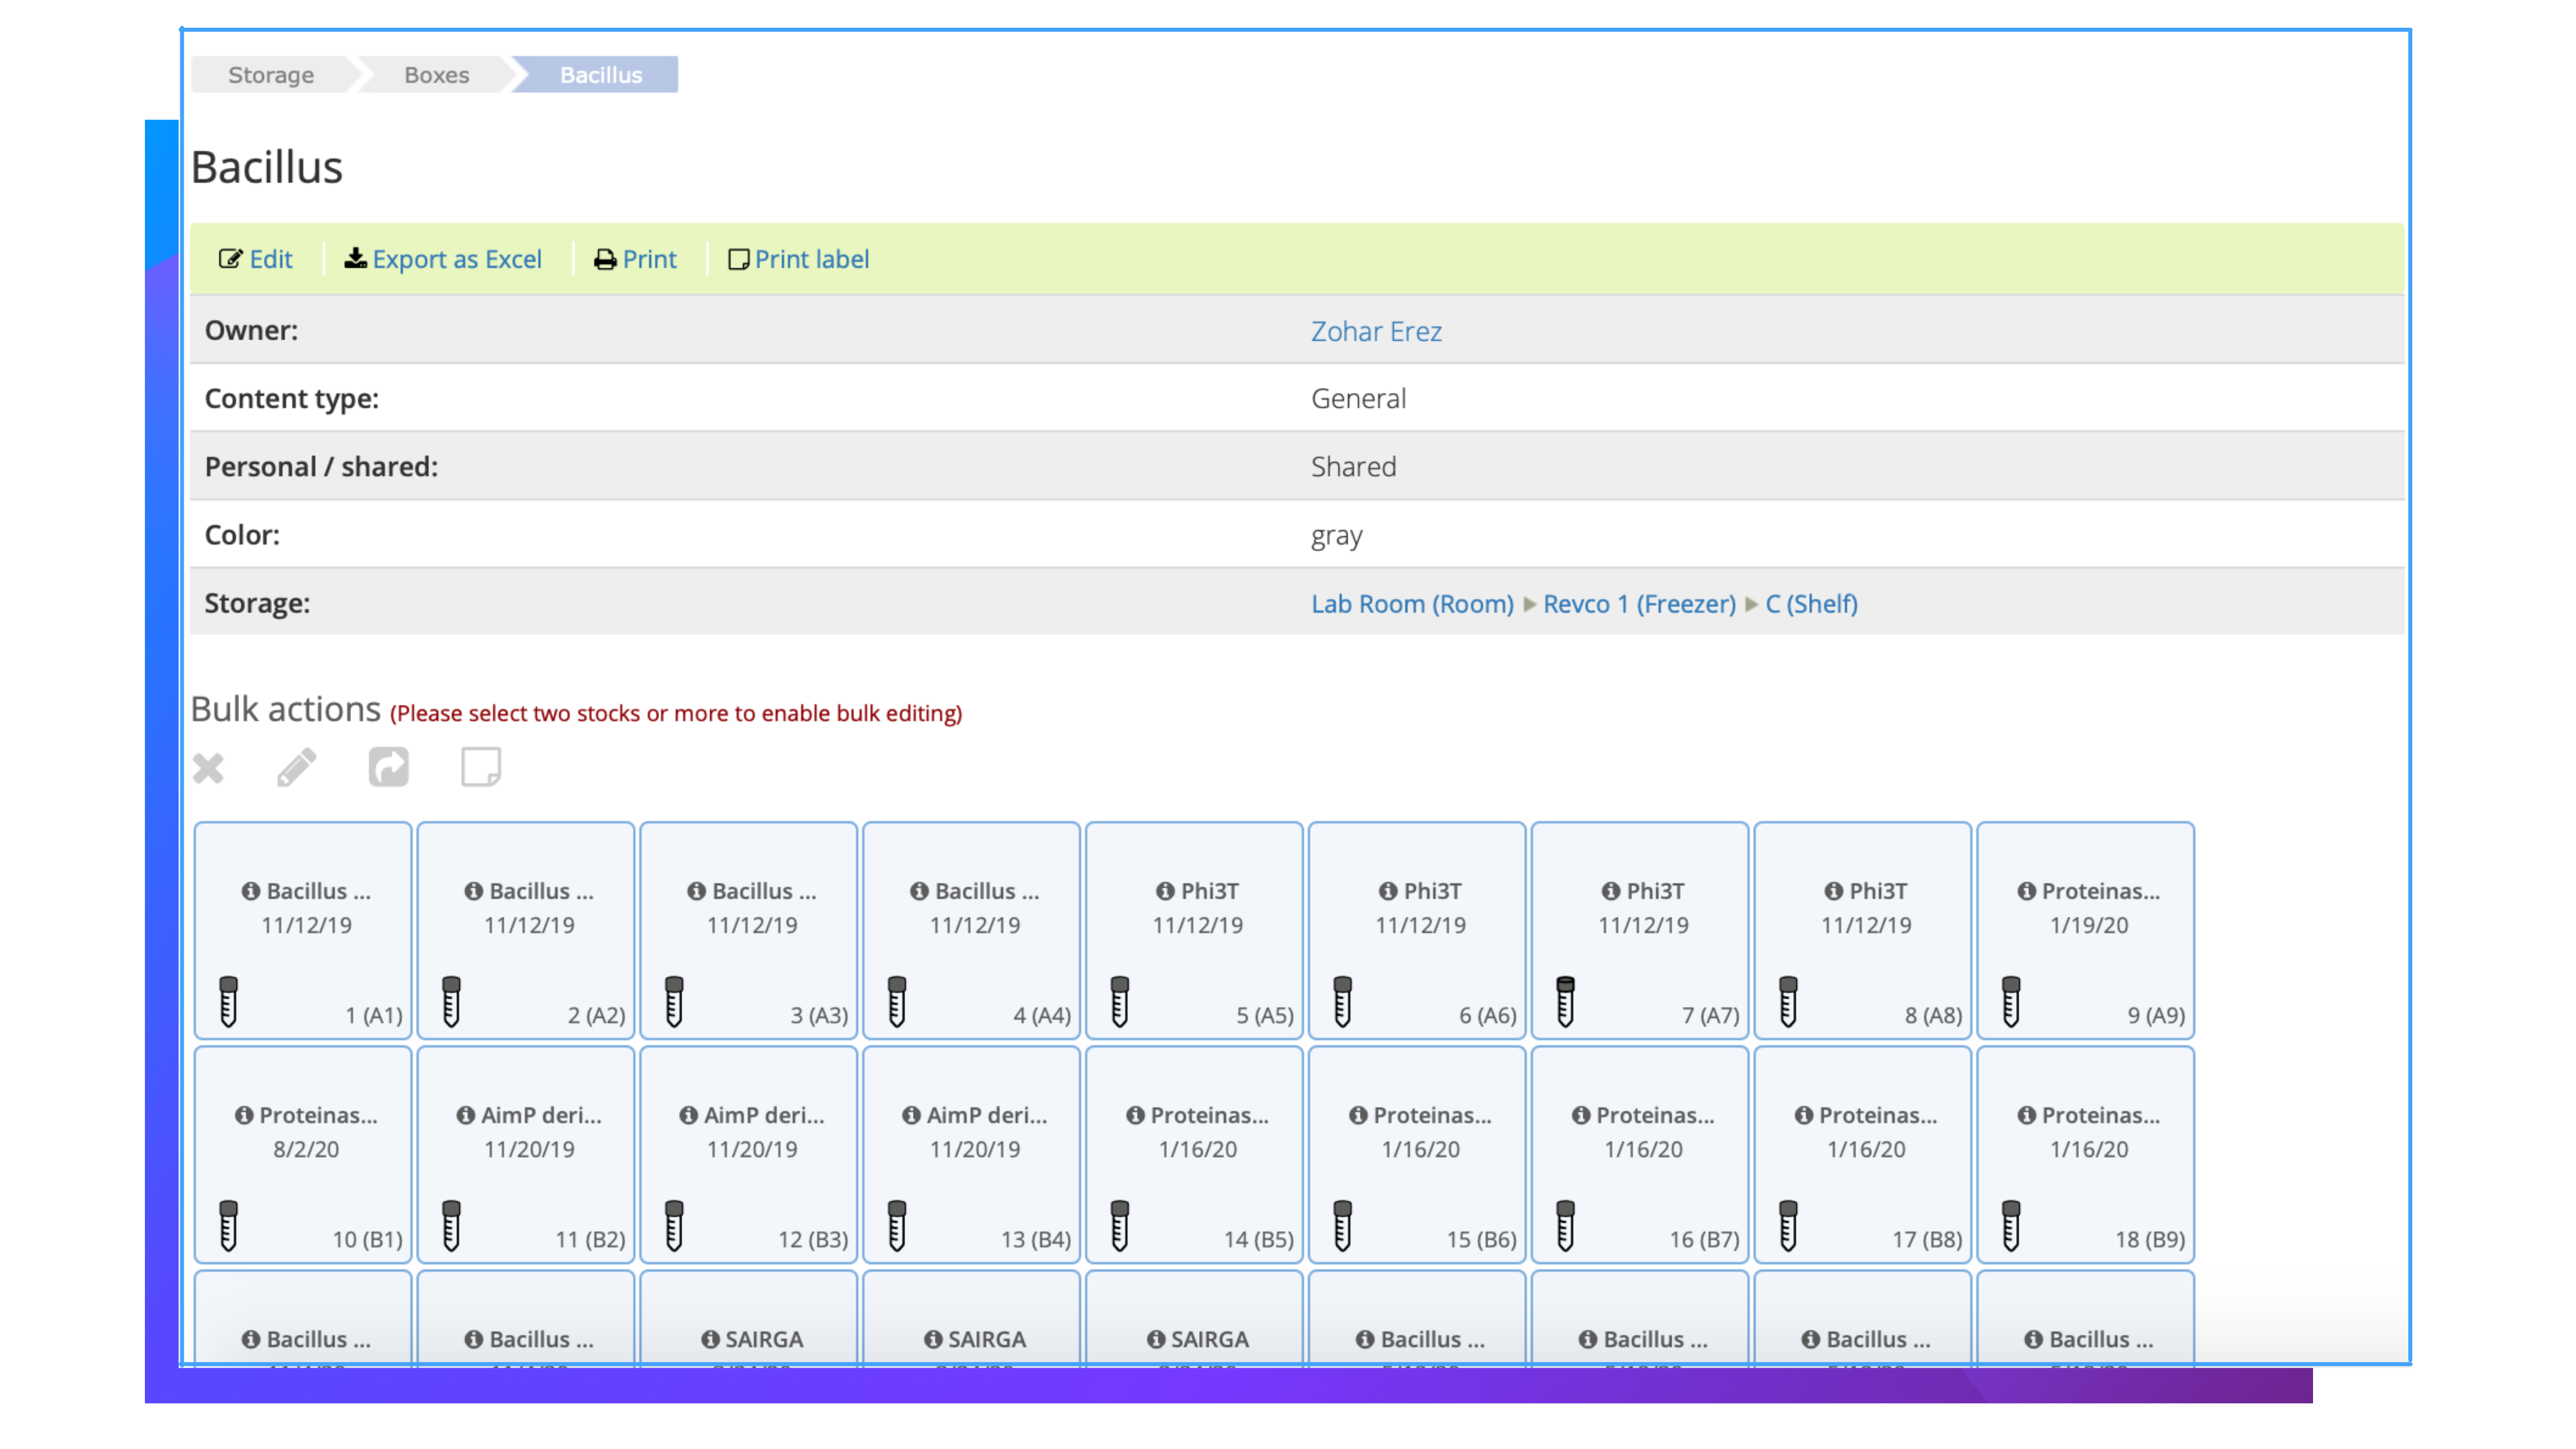
Task: Click the 'General' content type value
Action: [x=1358, y=399]
